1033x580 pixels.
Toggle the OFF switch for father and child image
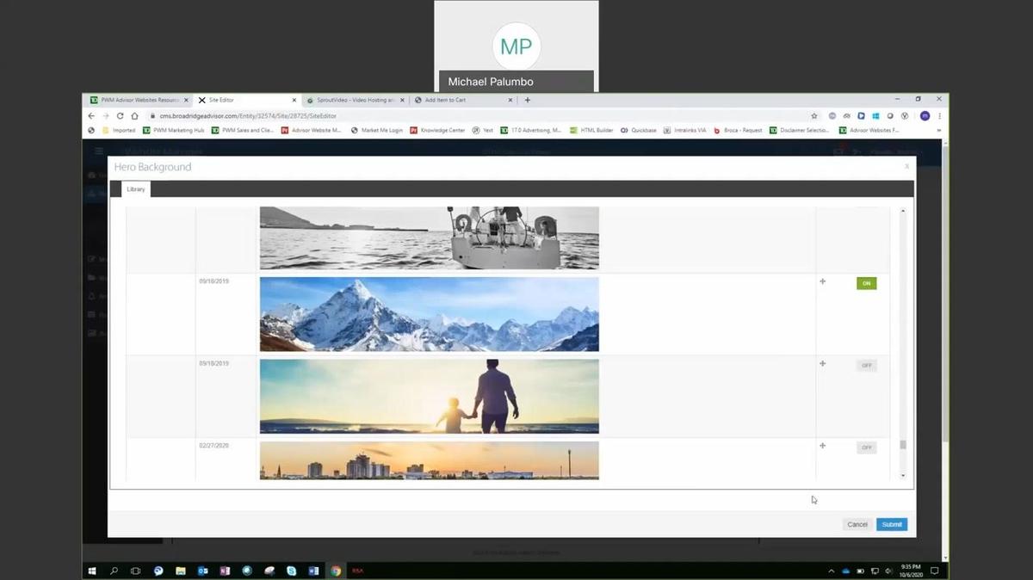866,366
